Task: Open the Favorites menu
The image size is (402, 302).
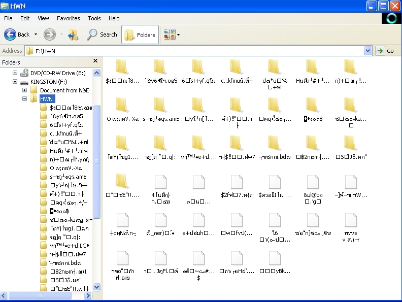Action: pyautogui.click(x=68, y=18)
